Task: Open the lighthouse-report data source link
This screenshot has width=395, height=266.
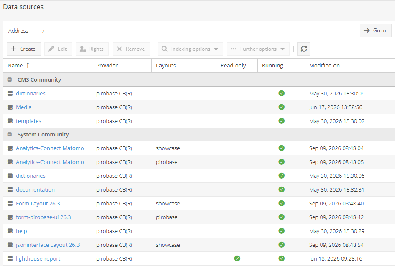Action: click(x=38, y=259)
